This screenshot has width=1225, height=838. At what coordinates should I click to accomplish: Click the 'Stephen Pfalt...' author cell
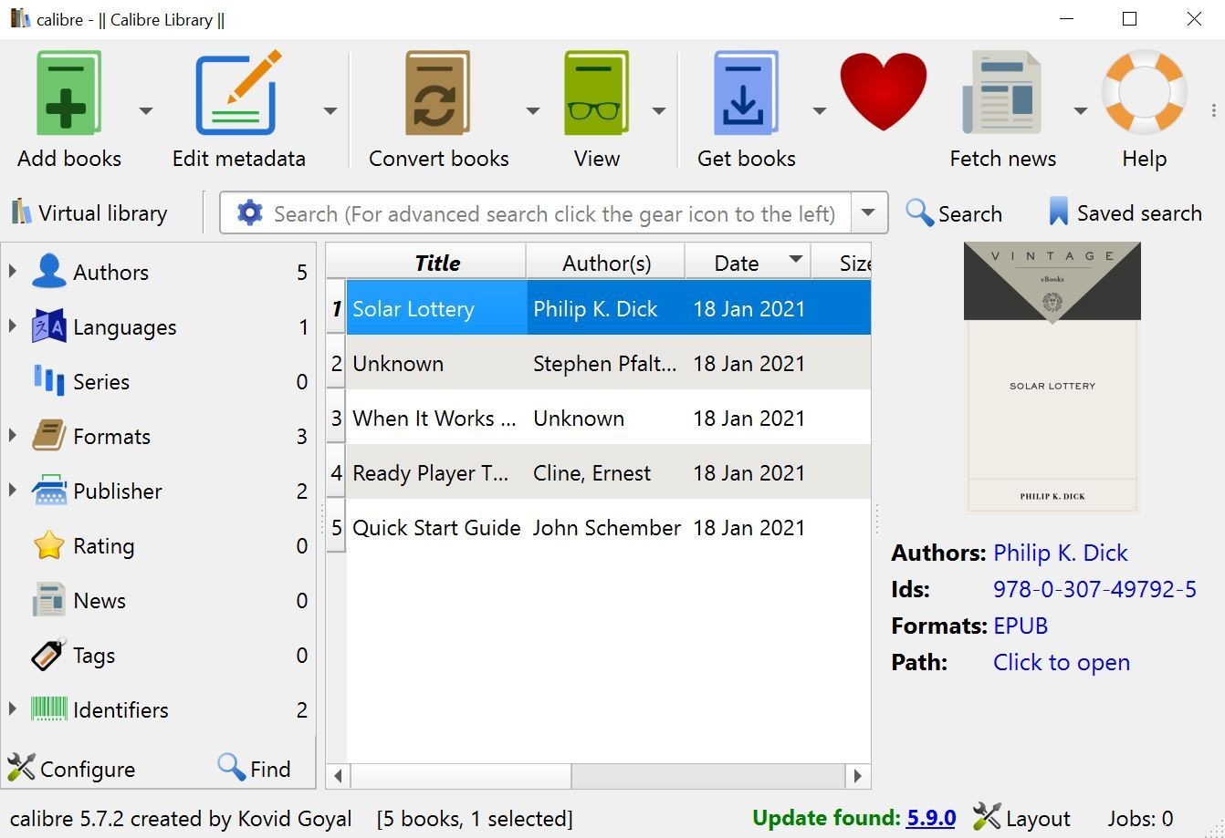pos(605,363)
